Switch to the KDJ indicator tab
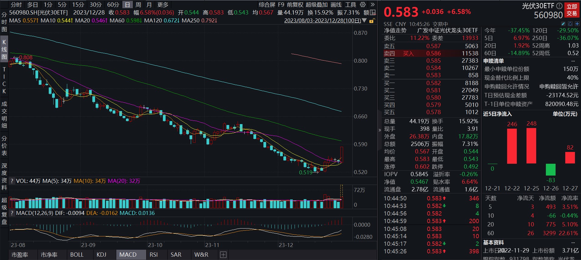Image resolution: width=581 pixels, height=260 pixels. [101, 255]
